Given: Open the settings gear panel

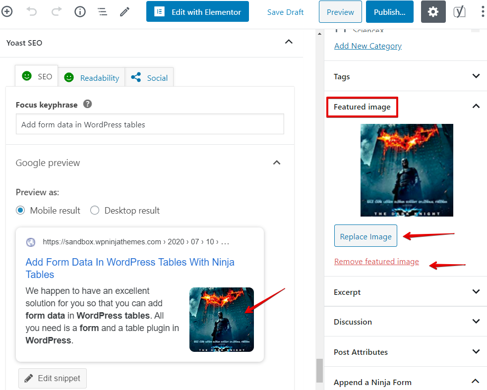Looking at the screenshot, I should coord(433,12).
